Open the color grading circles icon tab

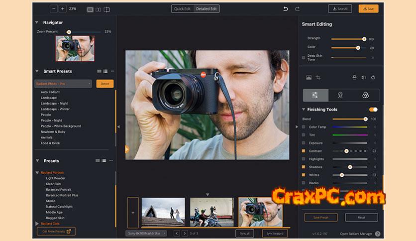(x=366, y=95)
